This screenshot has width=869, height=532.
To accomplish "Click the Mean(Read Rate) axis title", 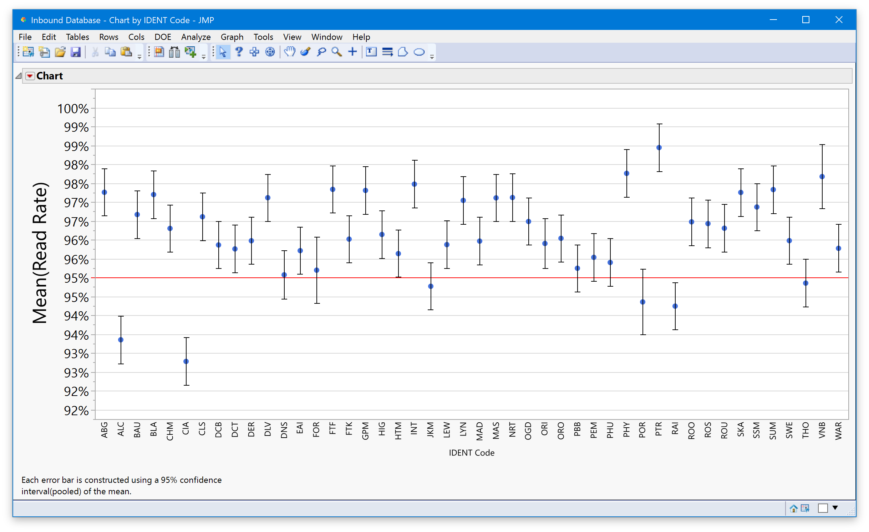I will [40, 253].
